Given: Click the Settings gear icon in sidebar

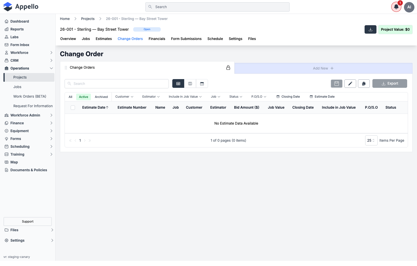Looking at the screenshot, I should (6, 241).
